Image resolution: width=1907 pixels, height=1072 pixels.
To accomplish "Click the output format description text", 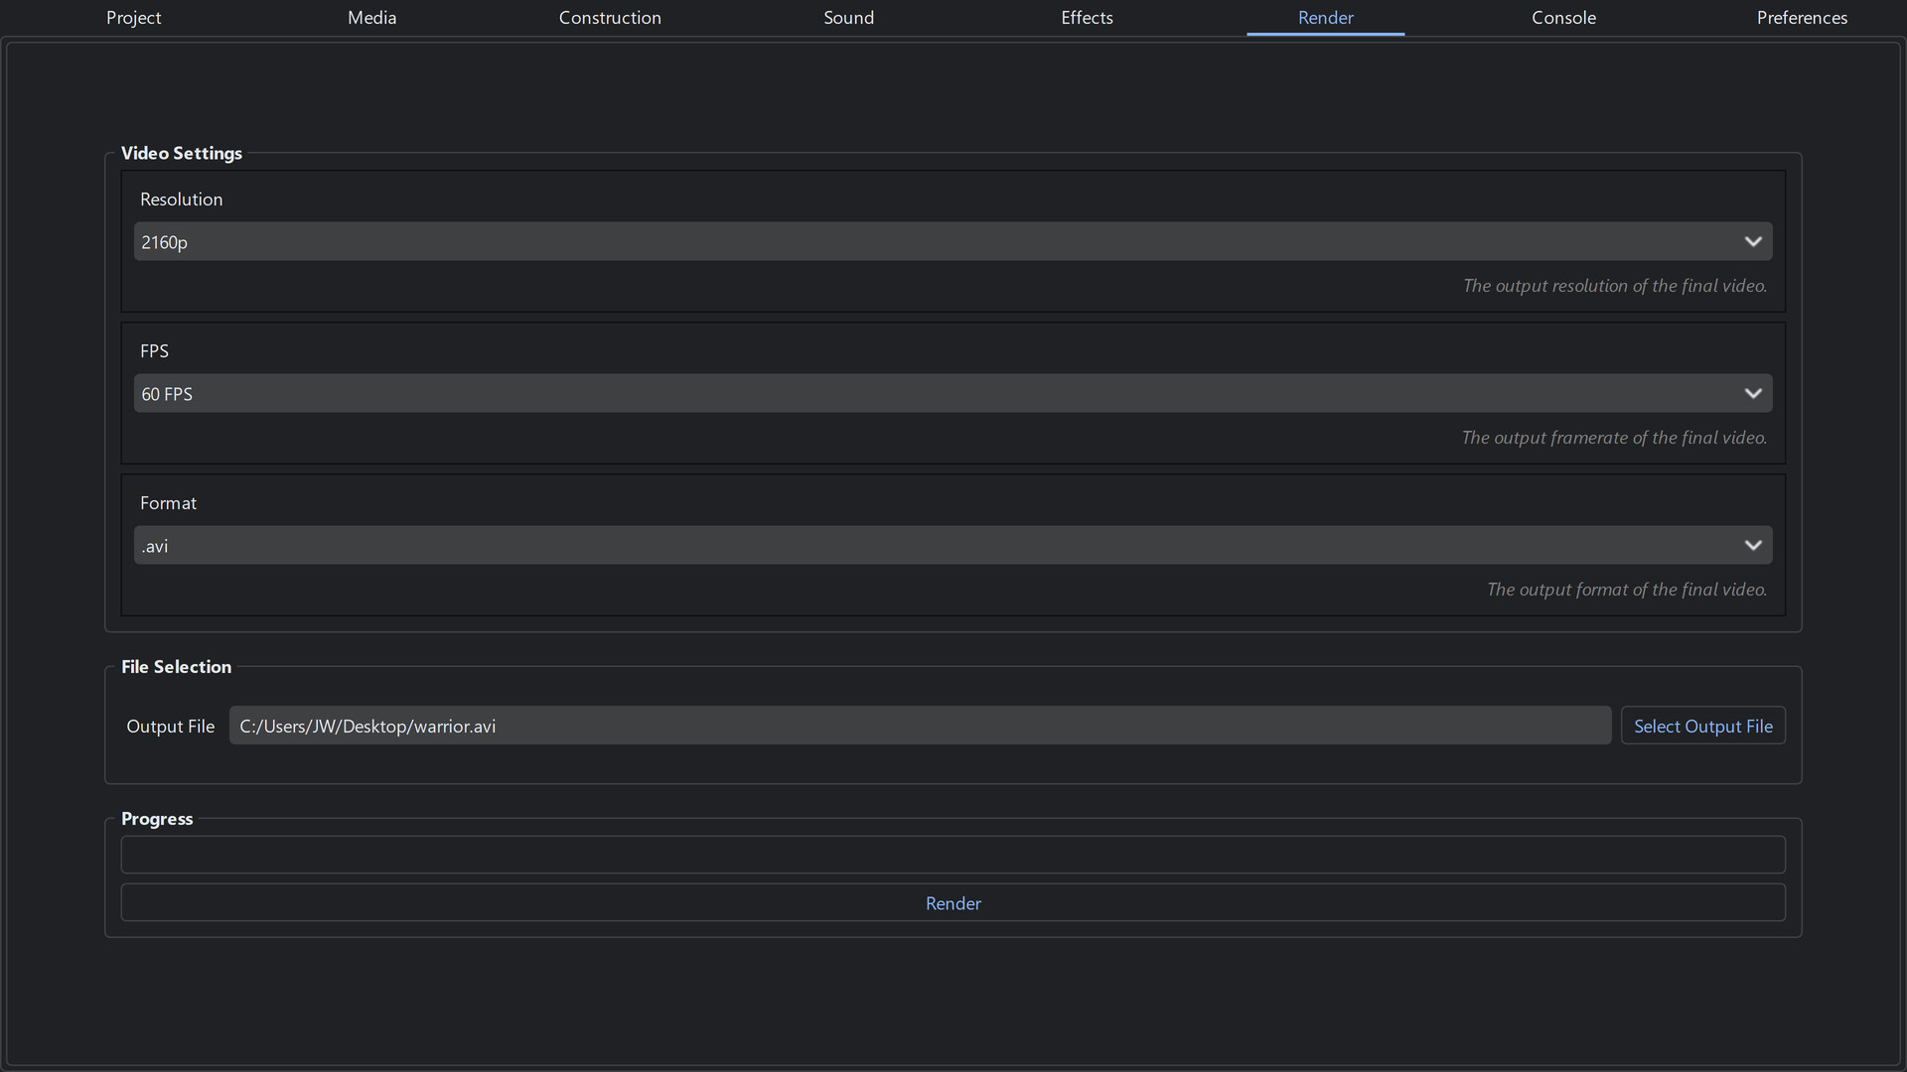I will click(x=1626, y=590).
